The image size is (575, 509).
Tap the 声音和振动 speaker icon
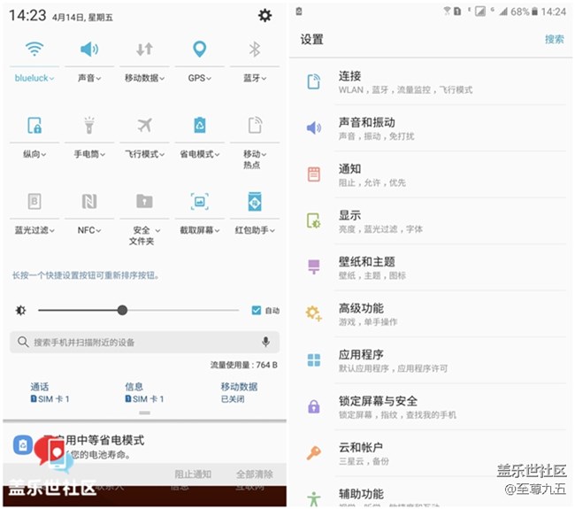click(313, 127)
